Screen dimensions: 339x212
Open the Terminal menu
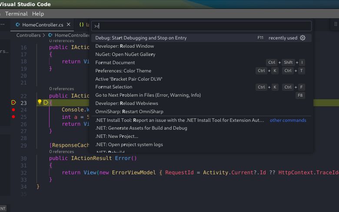pos(16,14)
